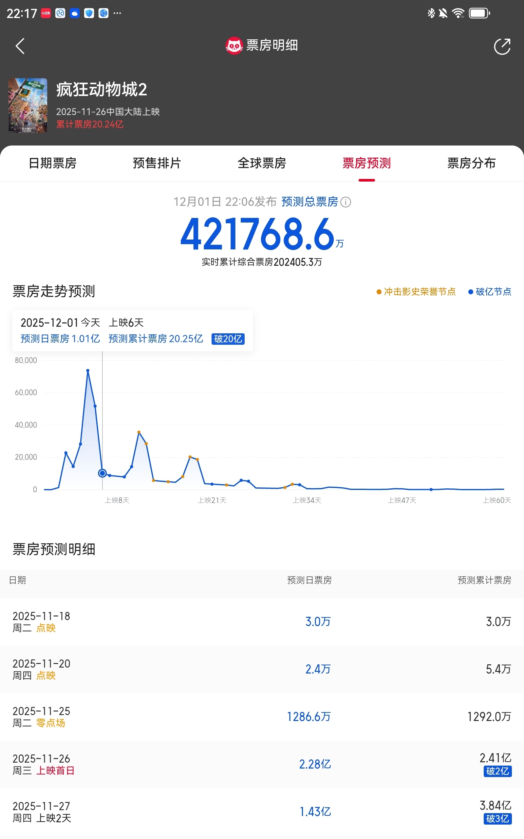This screenshot has width=524, height=839.
Task: Tap the 1286.6万 predicted daily value
Action: (x=309, y=717)
